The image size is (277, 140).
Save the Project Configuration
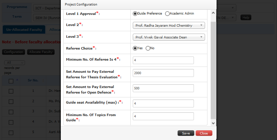186,133
